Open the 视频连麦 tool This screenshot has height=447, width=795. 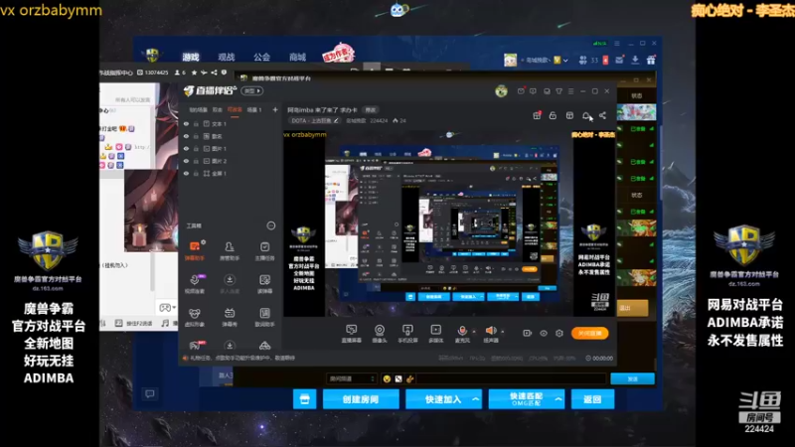point(194,284)
